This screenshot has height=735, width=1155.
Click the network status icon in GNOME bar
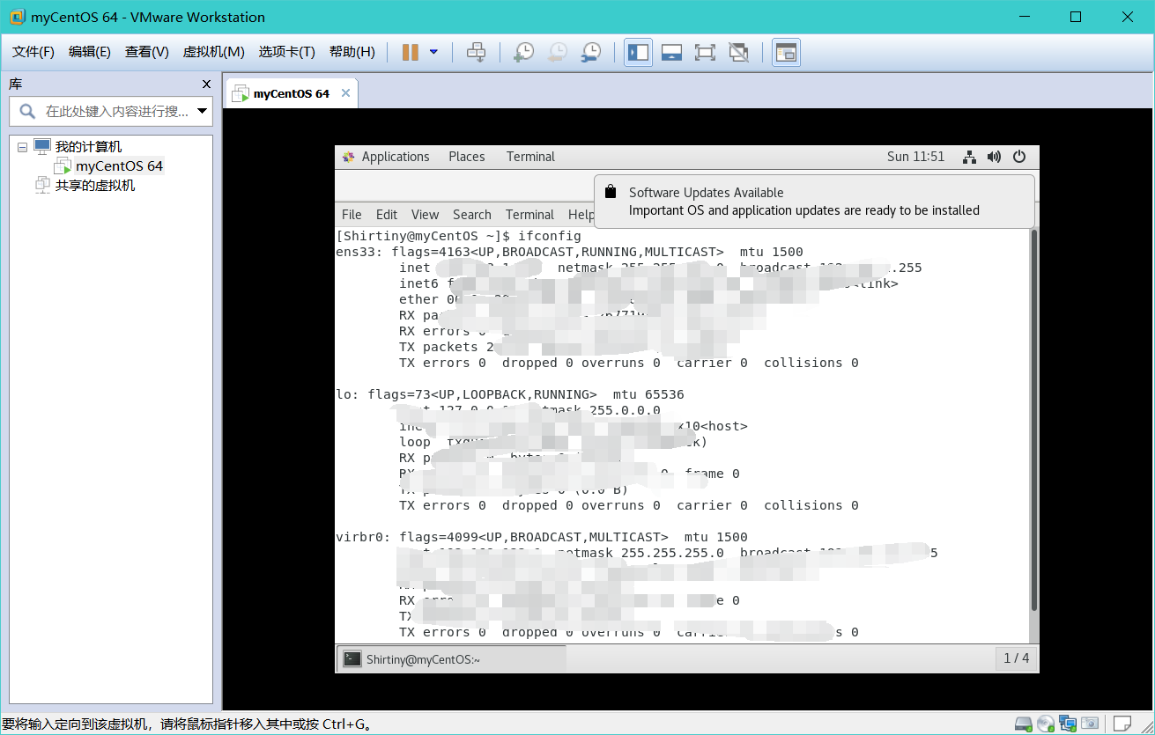click(x=969, y=157)
